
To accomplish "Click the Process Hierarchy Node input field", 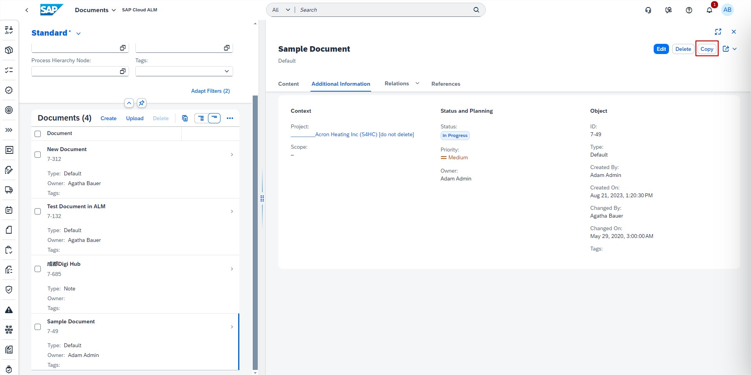I will coord(75,71).
